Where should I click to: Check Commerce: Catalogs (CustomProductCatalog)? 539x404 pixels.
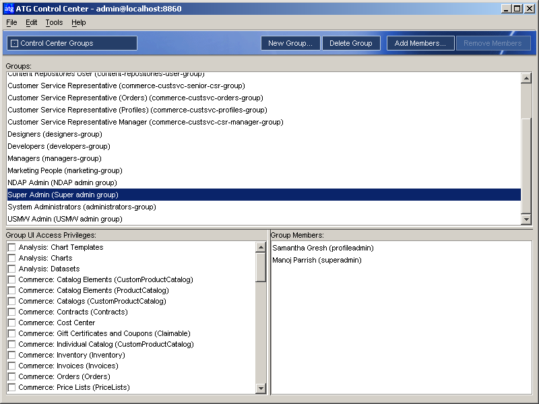pos(11,301)
